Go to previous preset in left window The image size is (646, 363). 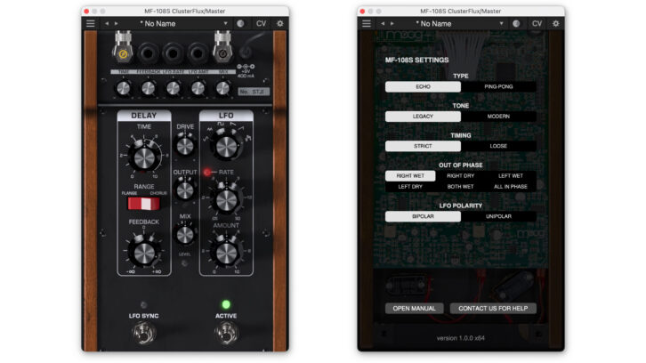point(107,23)
